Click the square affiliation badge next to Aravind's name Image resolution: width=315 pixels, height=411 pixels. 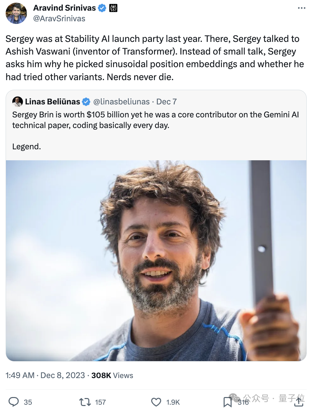tap(113, 8)
